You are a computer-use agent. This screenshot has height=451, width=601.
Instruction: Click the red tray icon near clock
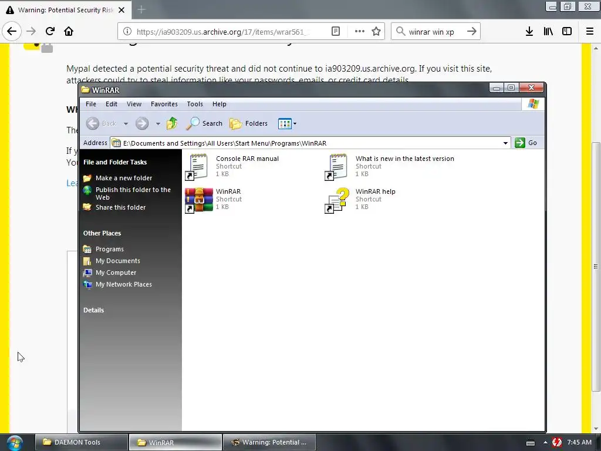pos(556,442)
